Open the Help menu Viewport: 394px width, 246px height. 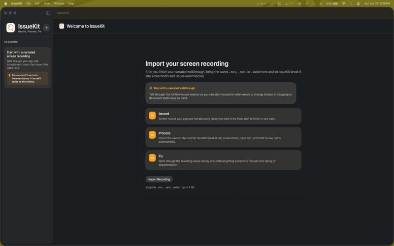[71, 3]
